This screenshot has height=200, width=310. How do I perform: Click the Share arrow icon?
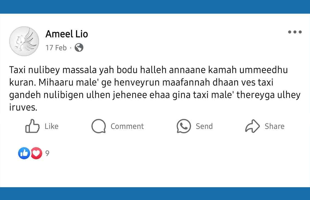252,126
